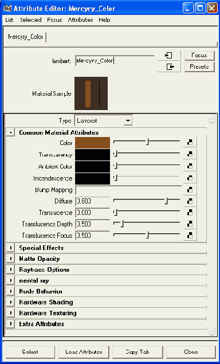The width and height of the screenshot is (220, 364).
Task: Click the scroll down arrow of attribute list
Action: pos(211,331)
